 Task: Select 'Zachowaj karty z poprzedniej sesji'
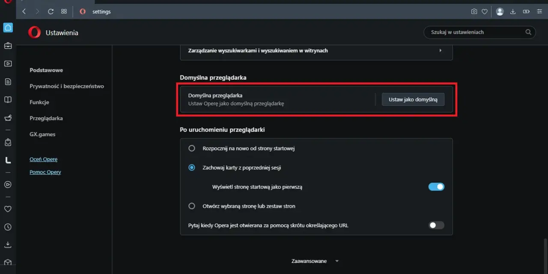point(192,167)
